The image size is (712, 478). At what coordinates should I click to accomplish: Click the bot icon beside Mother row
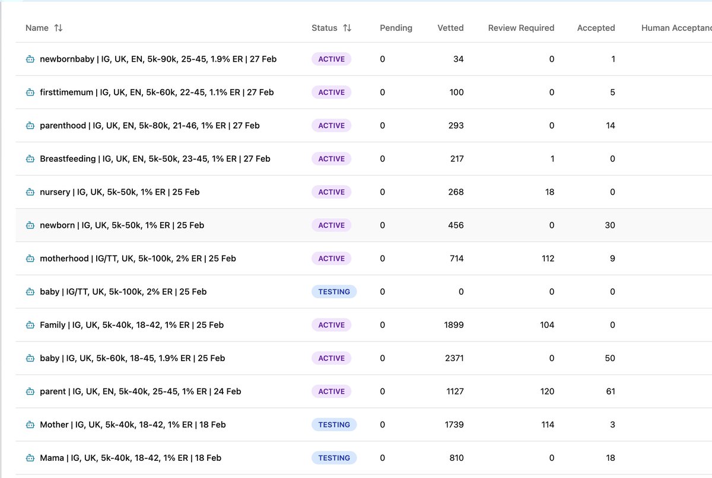pos(30,425)
